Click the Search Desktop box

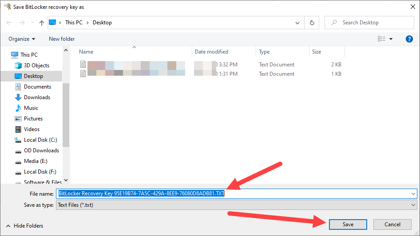pyautogui.click(x=369, y=23)
